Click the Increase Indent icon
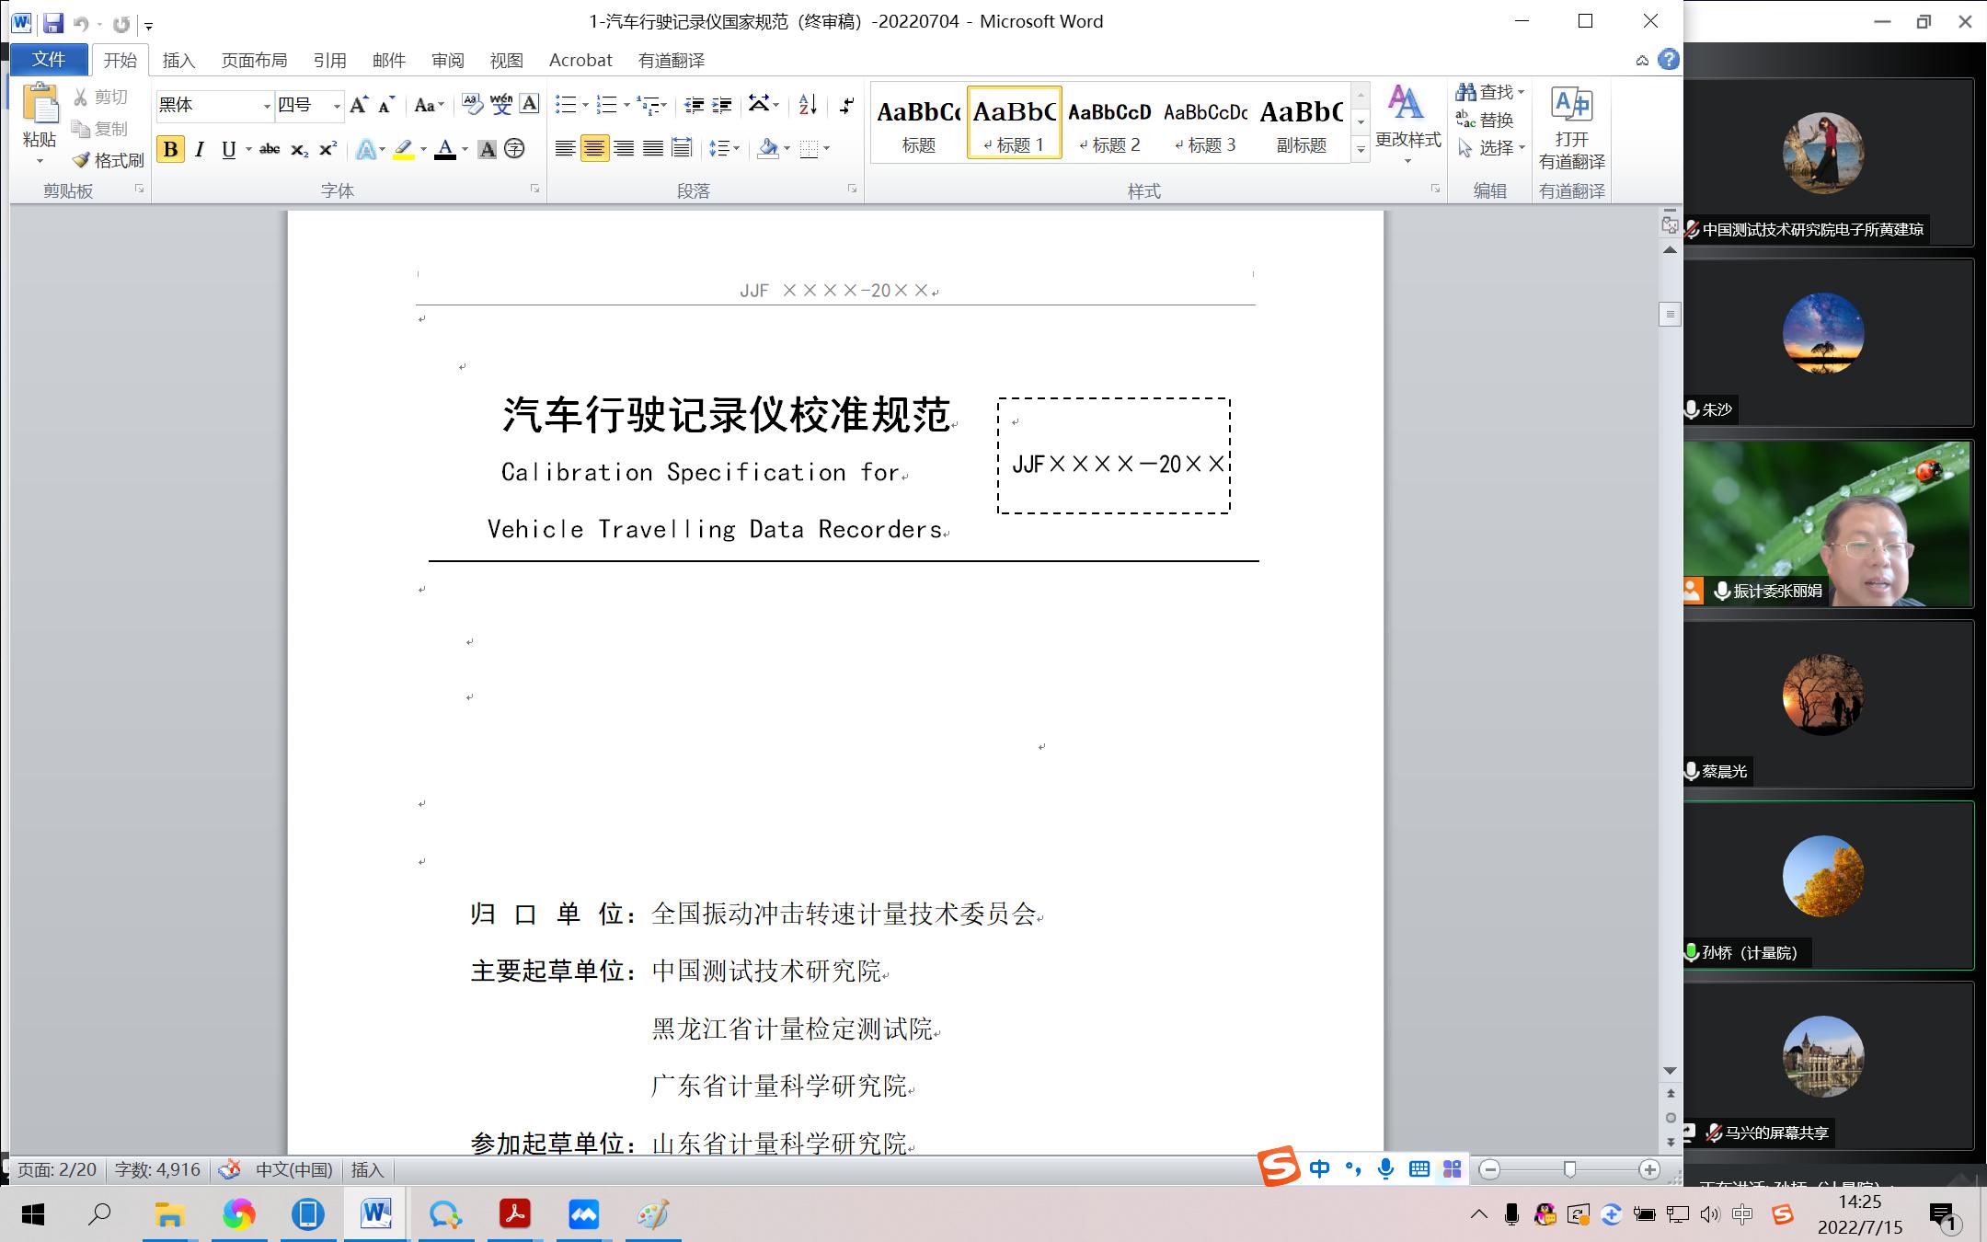 coord(723,105)
